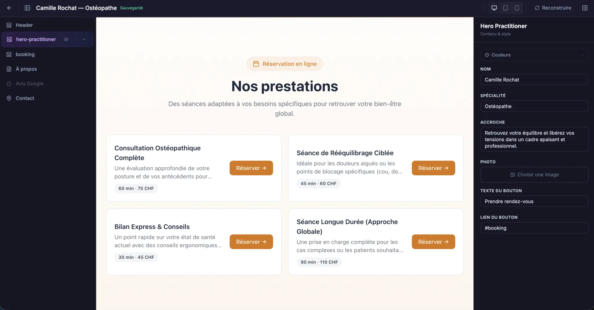
Task: Select the Header section in sidebar
Action: pos(47,25)
